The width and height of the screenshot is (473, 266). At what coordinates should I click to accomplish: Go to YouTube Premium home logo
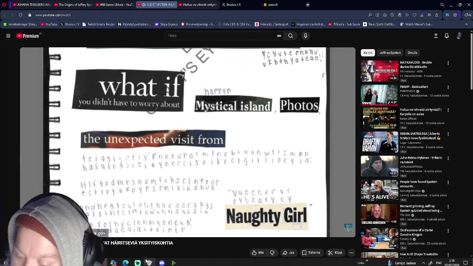(x=28, y=36)
